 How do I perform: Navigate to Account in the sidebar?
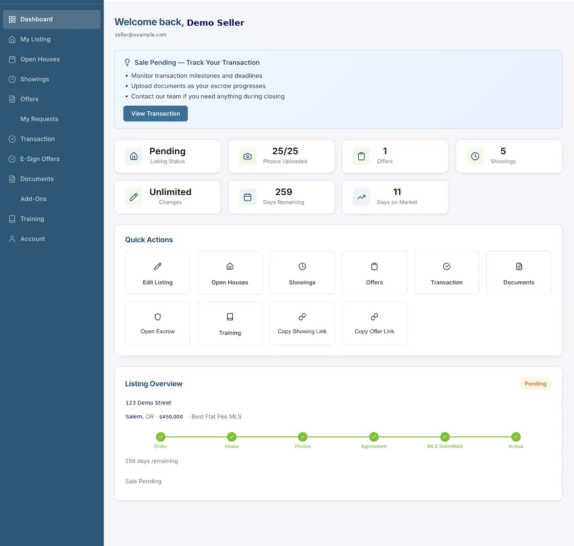point(52,239)
